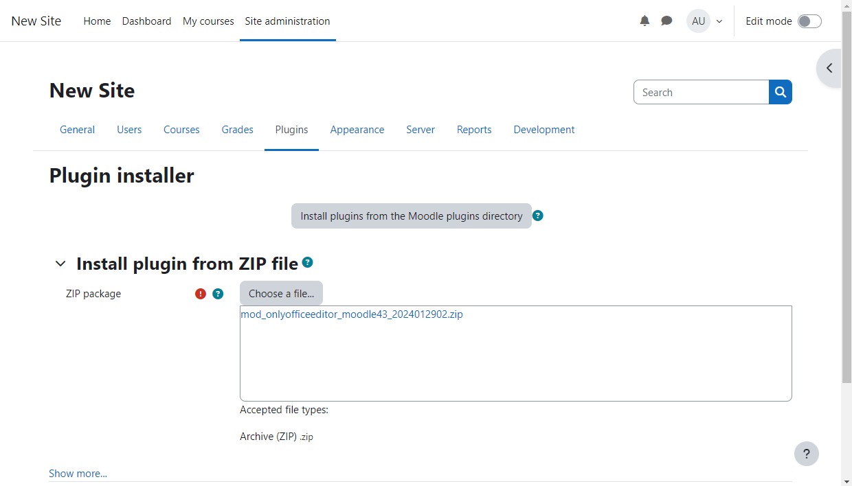Collapse the Install plugin from ZIP file section
The height and width of the screenshot is (486, 852).
60,264
